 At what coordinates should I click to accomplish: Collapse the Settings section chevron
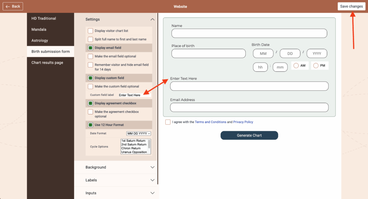[x=152, y=19]
